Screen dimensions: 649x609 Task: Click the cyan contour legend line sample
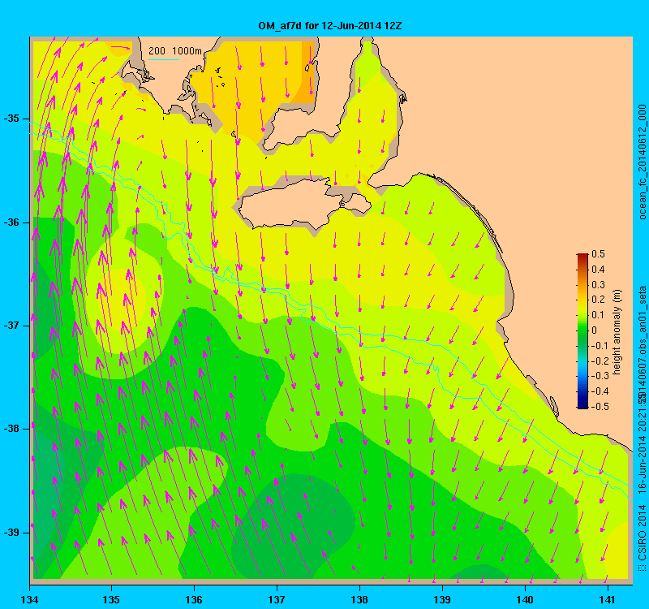pyautogui.click(x=164, y=59)
